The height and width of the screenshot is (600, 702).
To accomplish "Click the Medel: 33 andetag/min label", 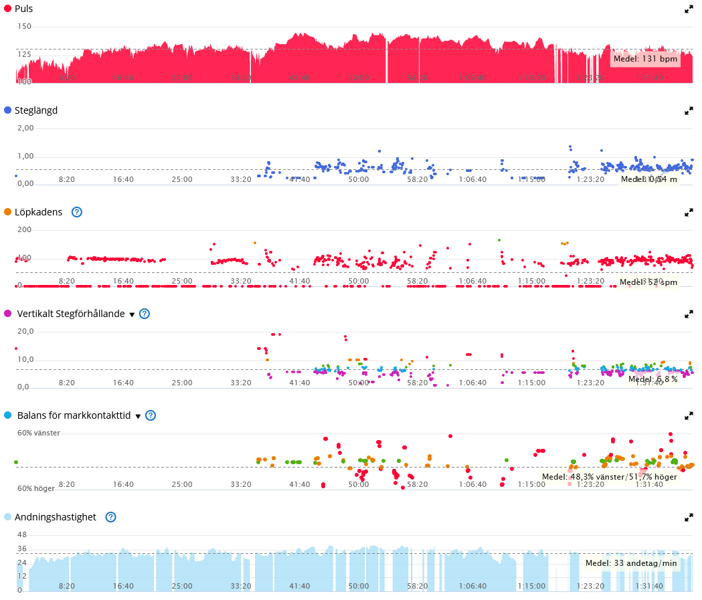I will coord(631,563).
